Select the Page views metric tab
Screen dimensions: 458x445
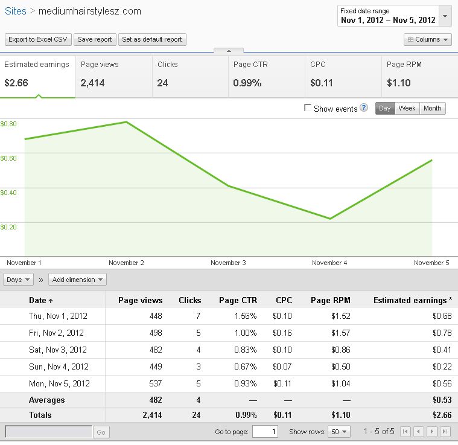point(114,77)
